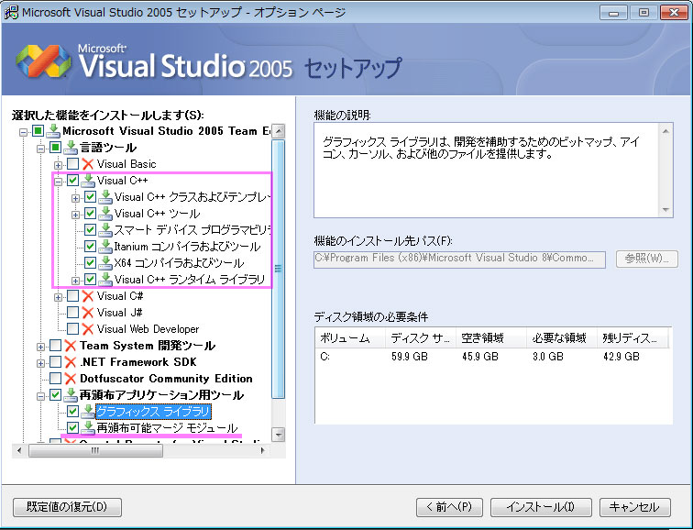Click the < 前へ(P) back button
The width and height of the screenshot is (693, 530).
449,507
